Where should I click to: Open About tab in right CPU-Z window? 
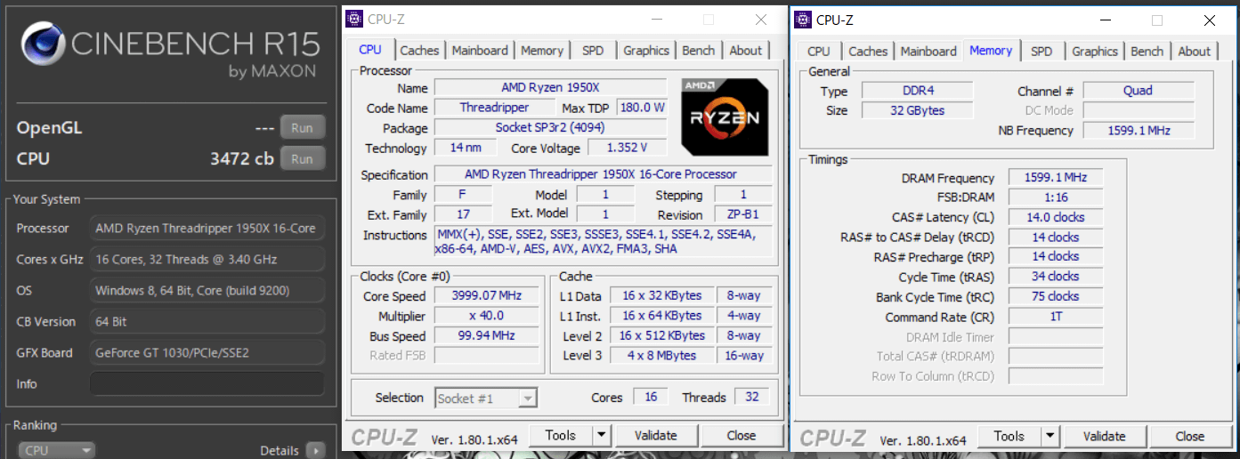point(1195,52)
